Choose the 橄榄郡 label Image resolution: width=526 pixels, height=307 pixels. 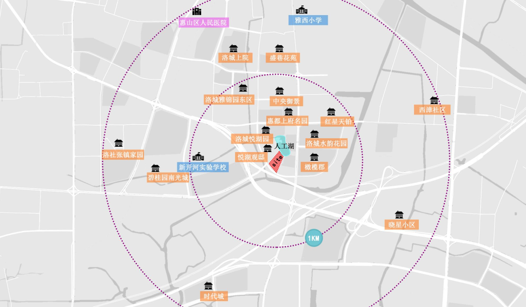(x=314, y=167)
